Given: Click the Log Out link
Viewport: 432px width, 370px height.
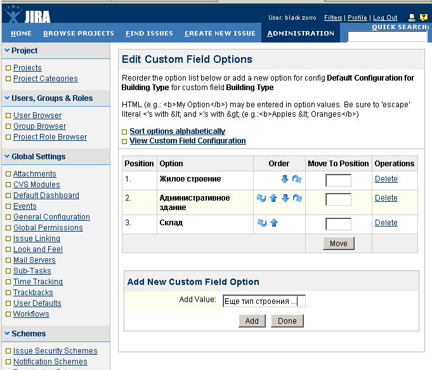Looking at the screenshot, I should click(x=385, y=18).
